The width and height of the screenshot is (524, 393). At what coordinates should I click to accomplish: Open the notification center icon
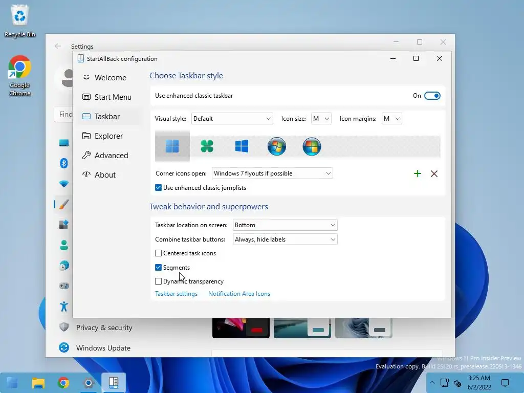click(x=505, y=383)
